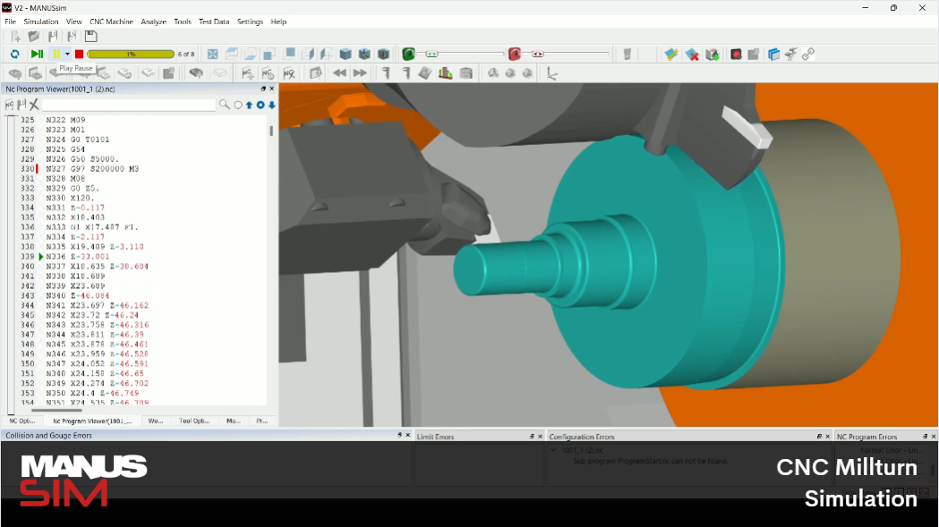The height and width of the screenshot is (527, 939).
Task: Click the red Stop simulation button
Action: coord(79,54)
